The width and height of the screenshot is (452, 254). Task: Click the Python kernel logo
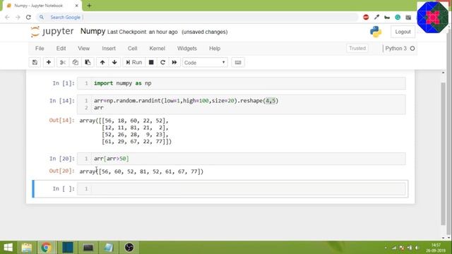click(376, 32)
